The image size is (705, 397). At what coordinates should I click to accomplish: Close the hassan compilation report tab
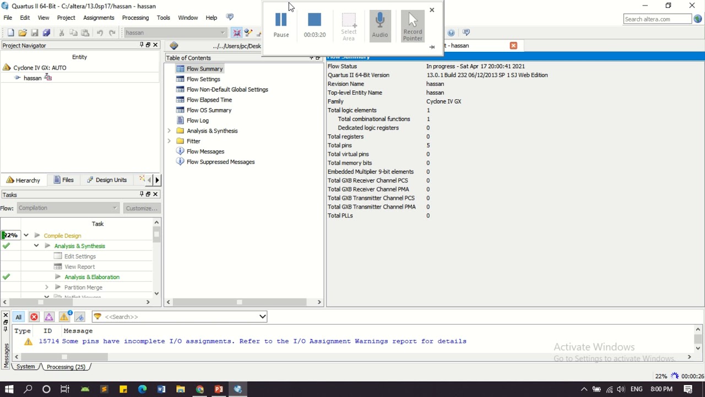[513, 46]
